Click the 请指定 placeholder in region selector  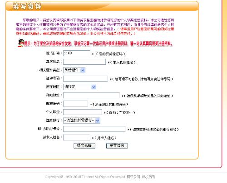[x=70, y=87]
